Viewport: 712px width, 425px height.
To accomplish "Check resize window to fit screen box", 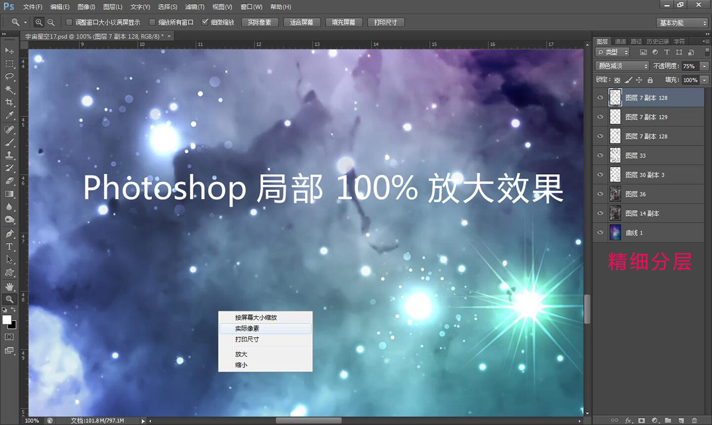I will coord(69,22).
